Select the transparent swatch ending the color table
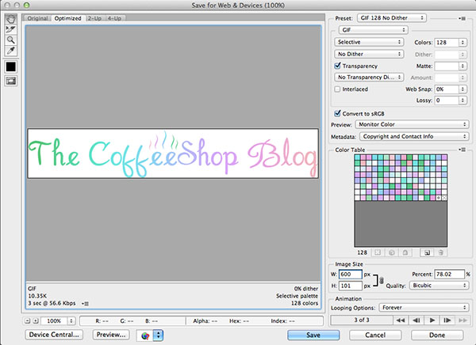Screen dimensions: 476x345 (444, 198)
